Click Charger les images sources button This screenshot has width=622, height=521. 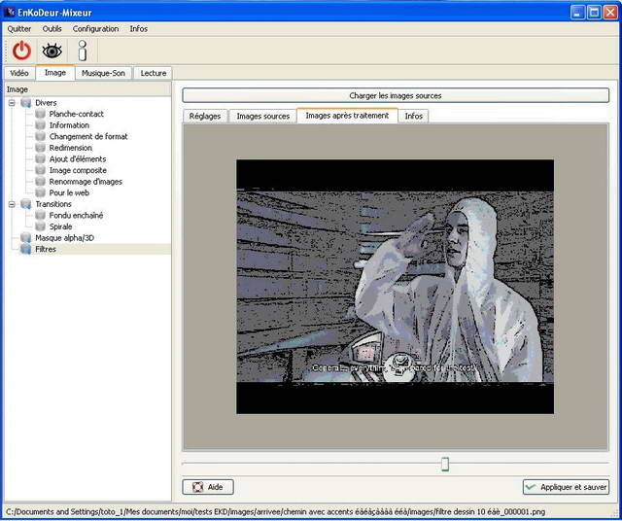click(396, 95)
